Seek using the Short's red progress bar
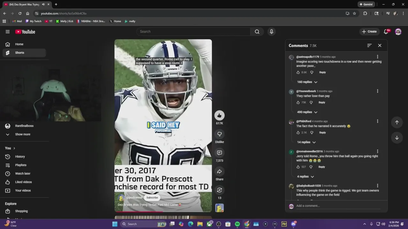 pyautogui.click(x=163, y=212)
